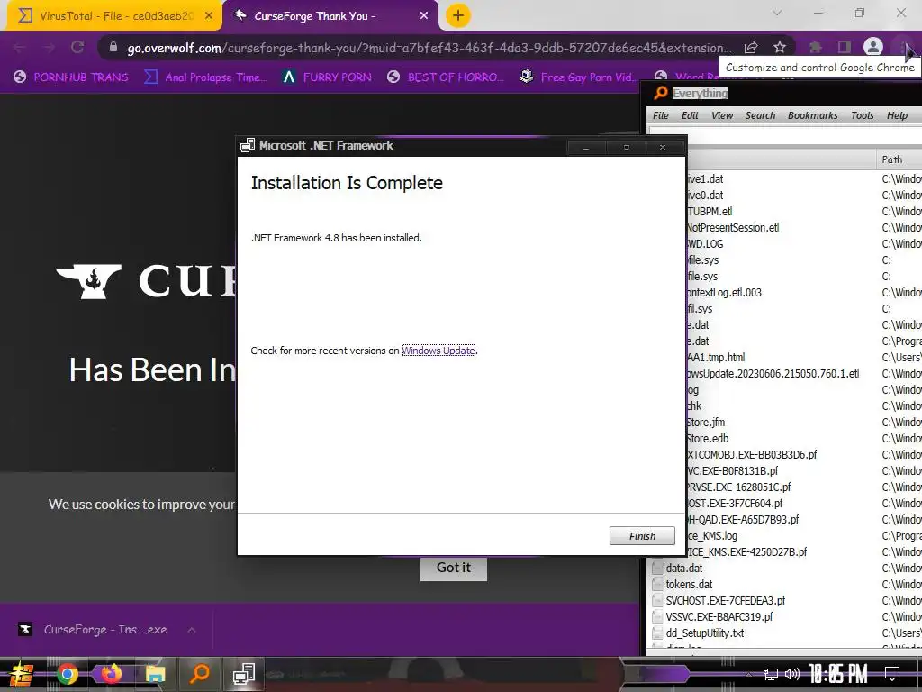Click the Microsoft .NET Framework title icon

(248, 145)
